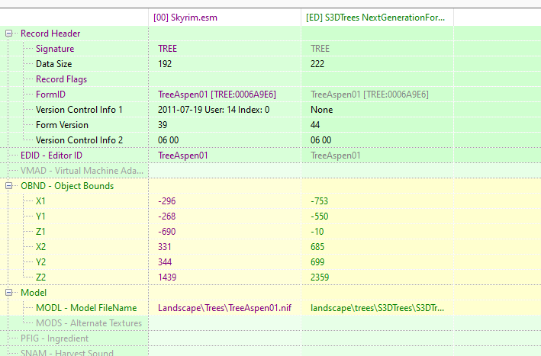Click Y2 value 699
This screenshot has width=541, height=356.
coord(317,262)
